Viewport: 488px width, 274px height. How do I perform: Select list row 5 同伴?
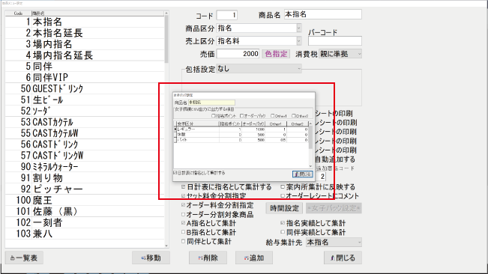pyautogui.click(x=85, y=67)
